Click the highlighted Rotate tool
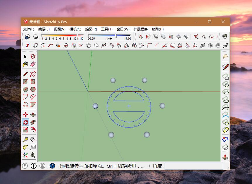252x184 pixels. (25, 122)
